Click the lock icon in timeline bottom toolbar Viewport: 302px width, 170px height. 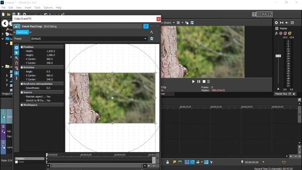tap(168, 162)
